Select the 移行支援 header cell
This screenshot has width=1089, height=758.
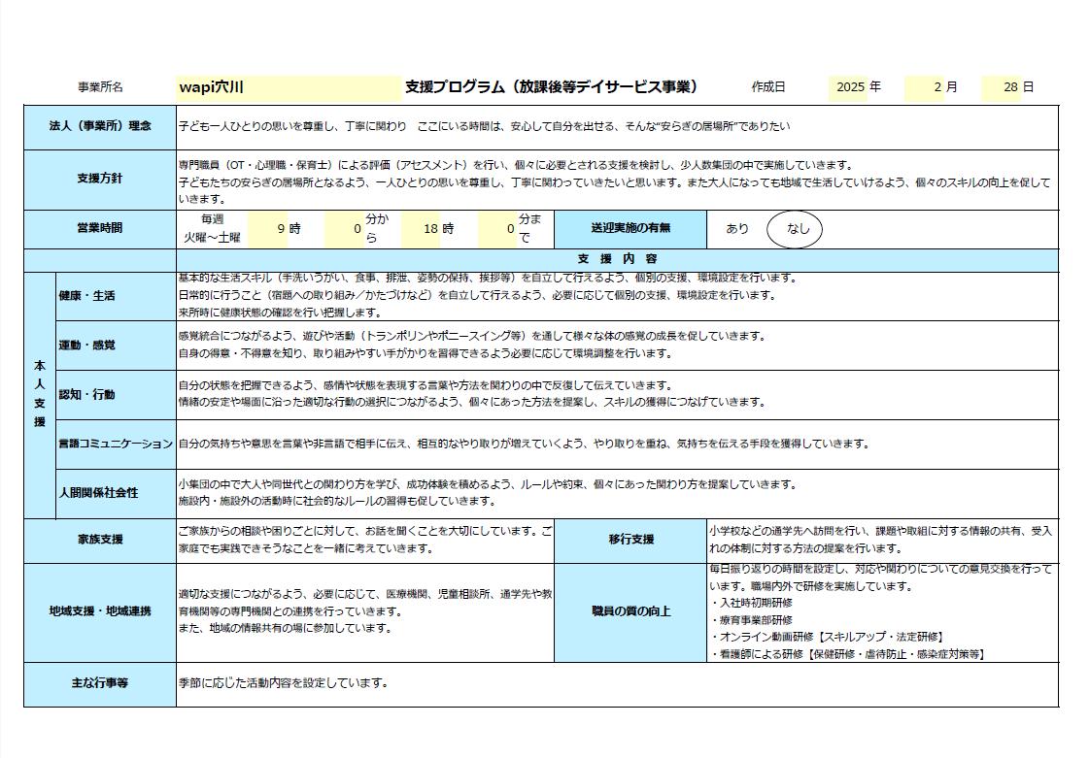tap(630, 540)
